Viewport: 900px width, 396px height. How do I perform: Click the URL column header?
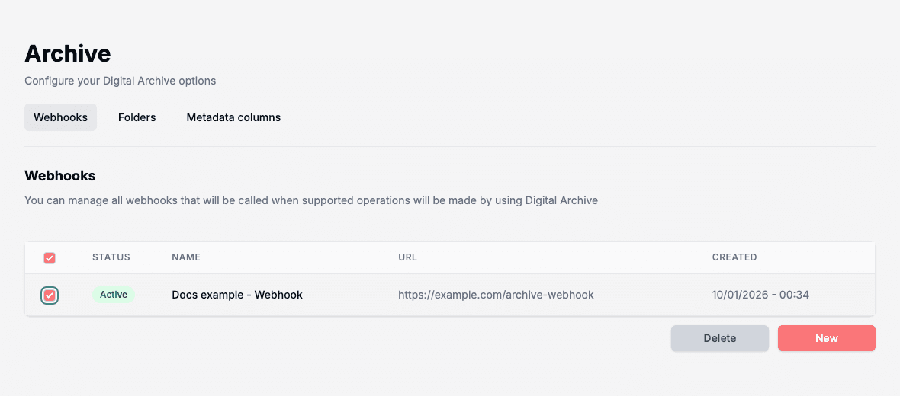407,257
